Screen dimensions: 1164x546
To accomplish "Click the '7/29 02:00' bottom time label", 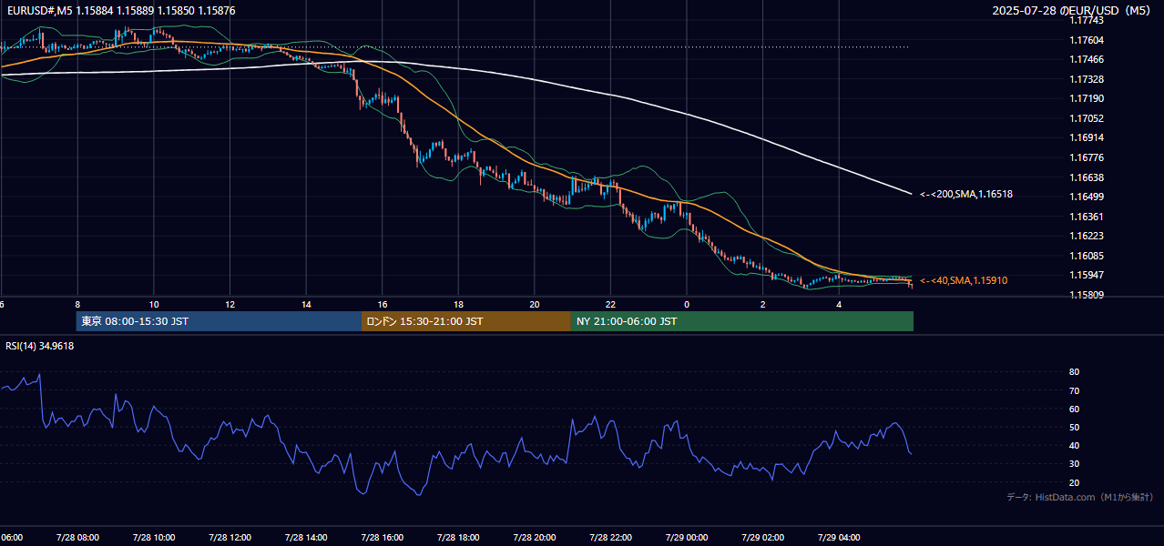I will [x=762, y=537].
